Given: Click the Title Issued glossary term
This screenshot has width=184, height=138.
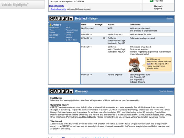Looking at the screenshot, I should [x=56, y=121].
